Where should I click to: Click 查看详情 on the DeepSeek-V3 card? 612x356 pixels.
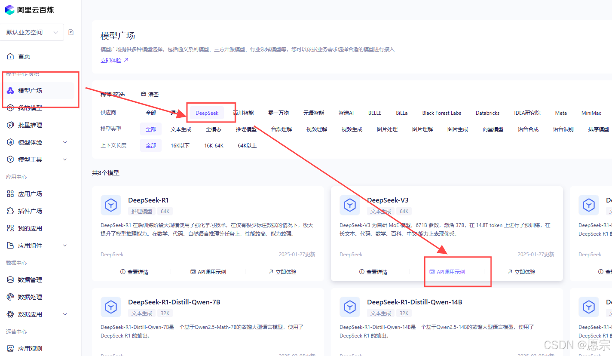pyautogui.click(x=373, y=272)
